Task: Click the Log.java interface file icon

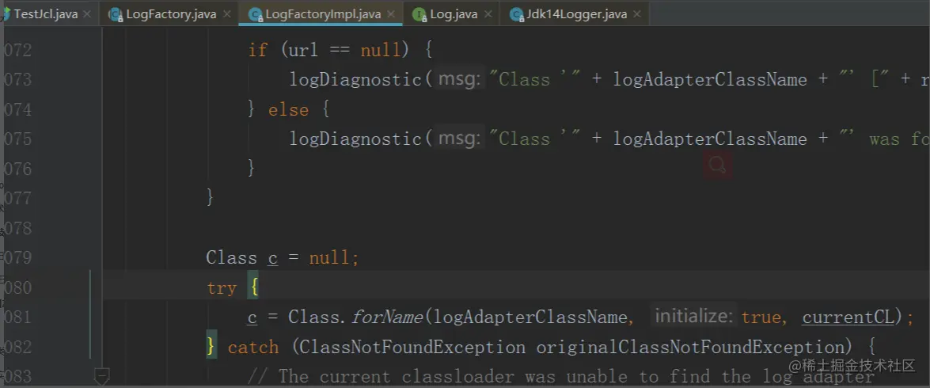Action: 419,14
